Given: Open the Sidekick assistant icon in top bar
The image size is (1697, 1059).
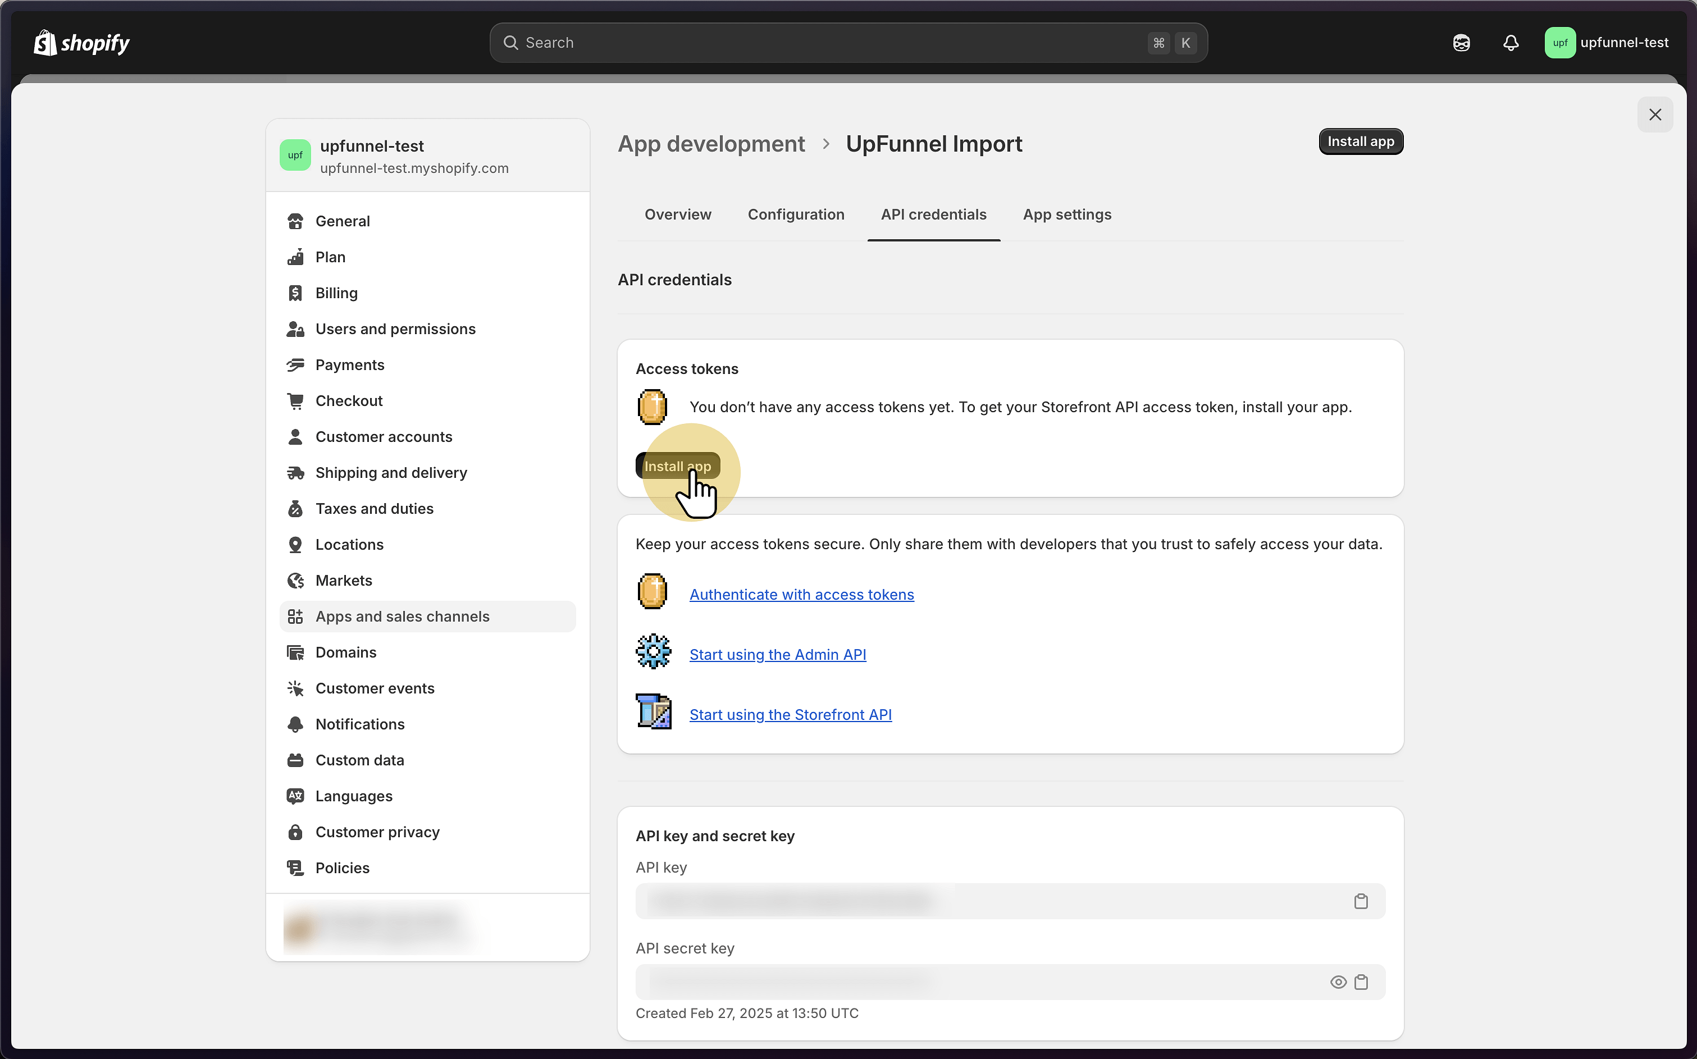Looking at the screenshot, I should pyautogui.click(x=1461, y=43).
